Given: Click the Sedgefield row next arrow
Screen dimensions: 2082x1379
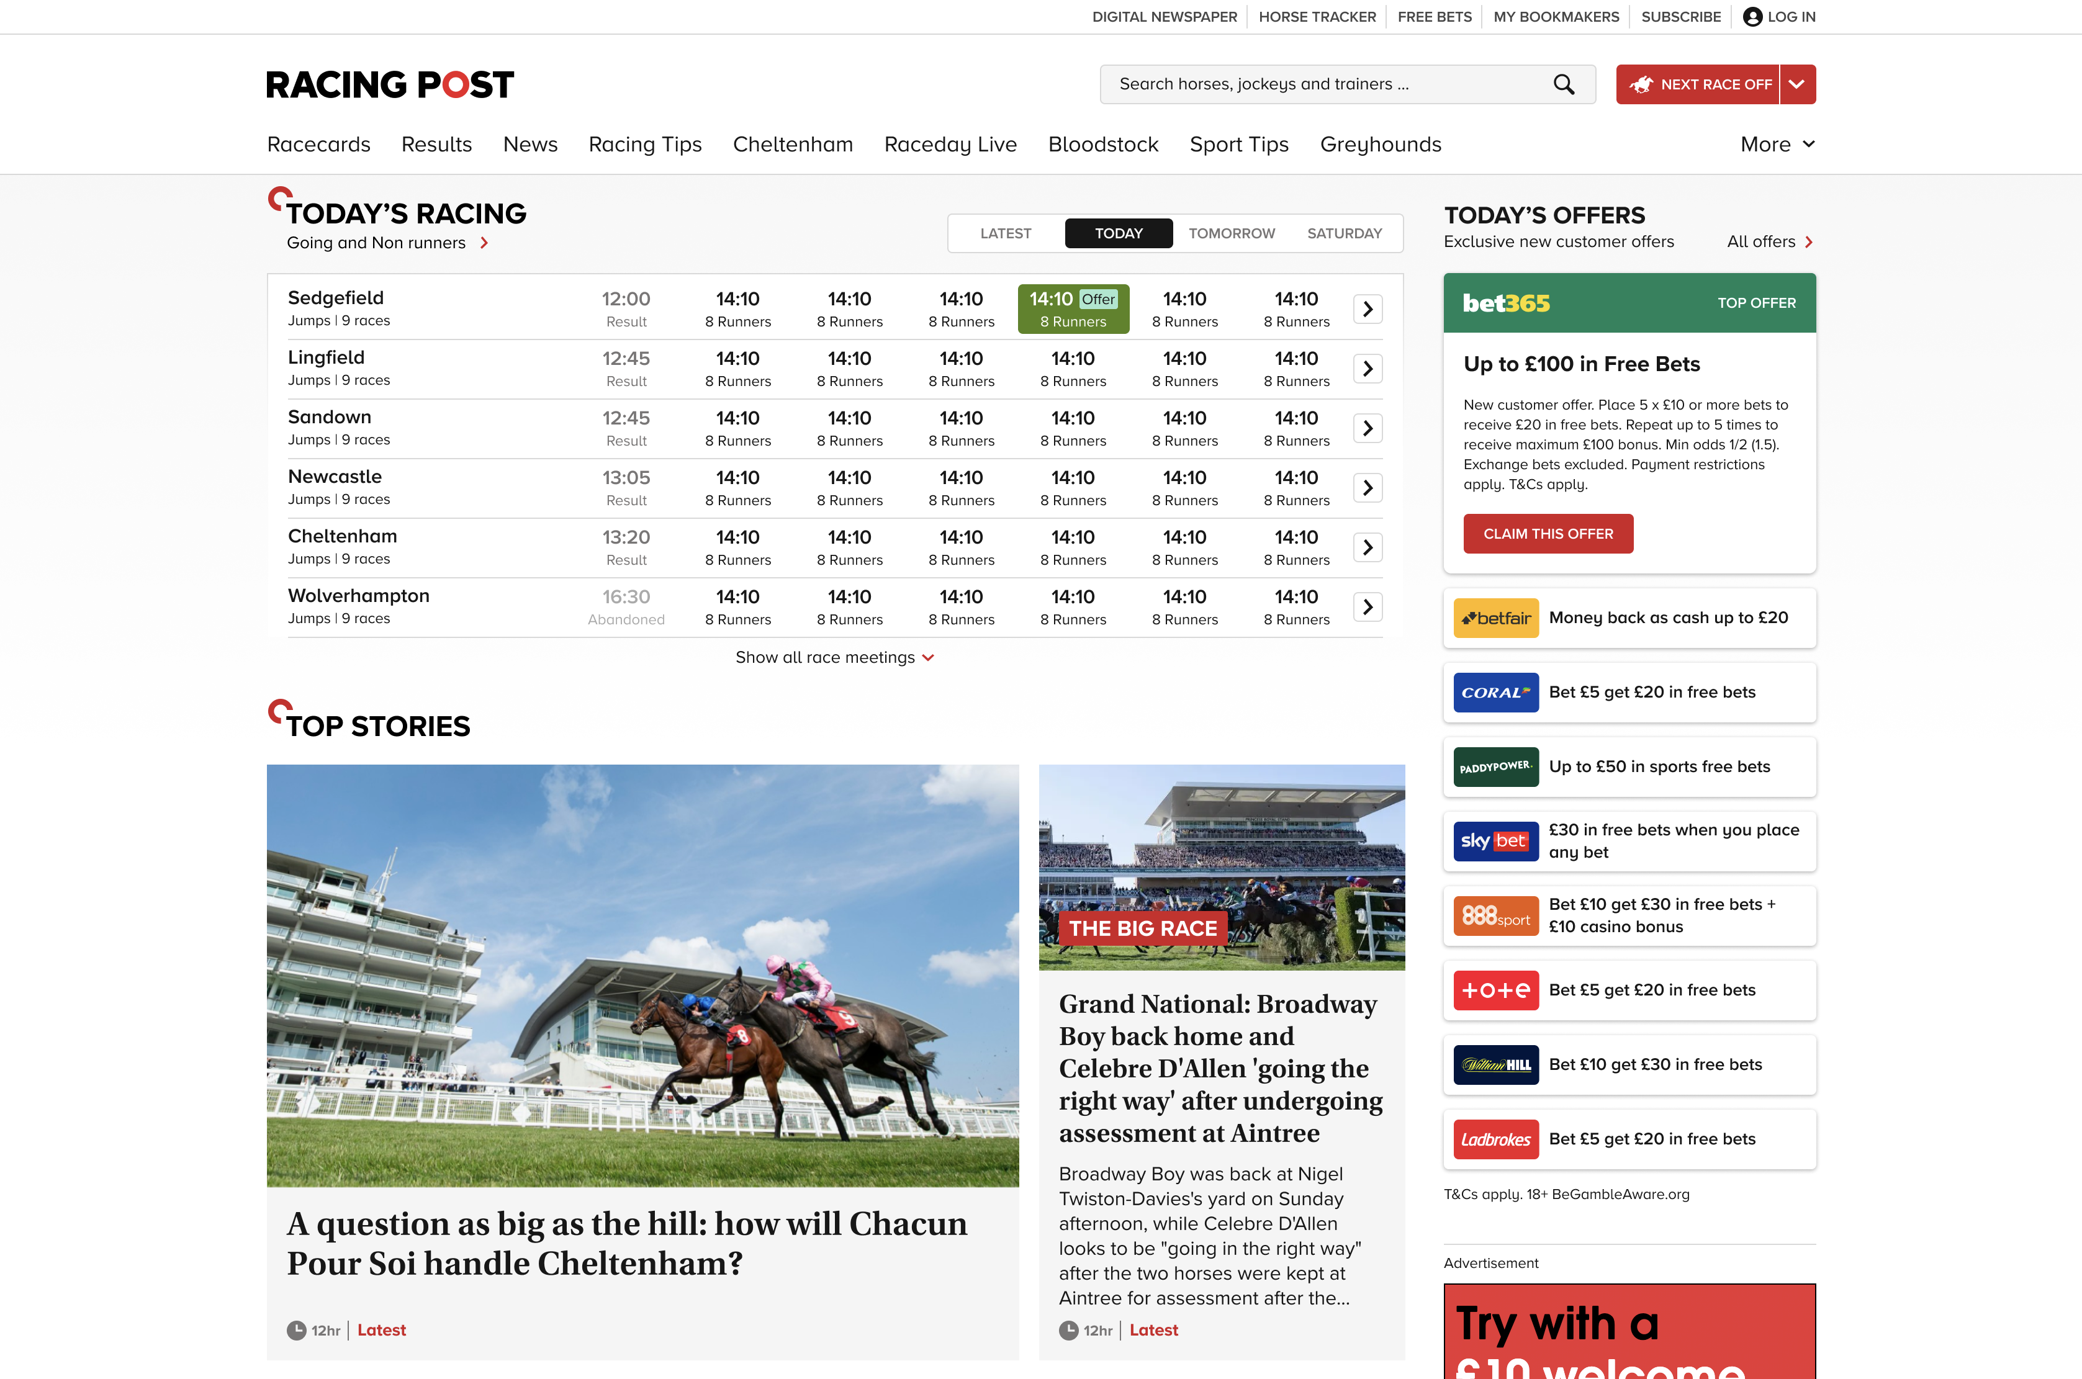Looking at the screenshot, I should (1368, 308).
